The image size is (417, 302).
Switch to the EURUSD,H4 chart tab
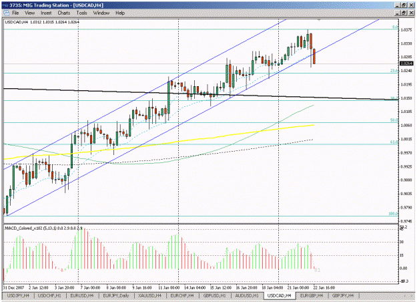pyautogui.click(x=81, y=295)
